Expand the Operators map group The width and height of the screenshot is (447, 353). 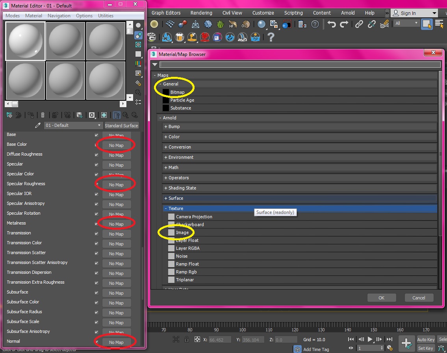[x=166, y=178]
